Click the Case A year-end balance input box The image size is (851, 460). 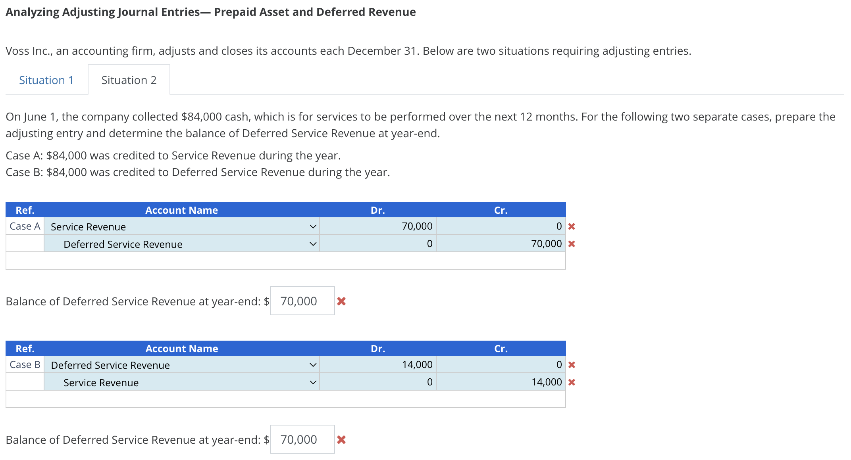(302, 301)
